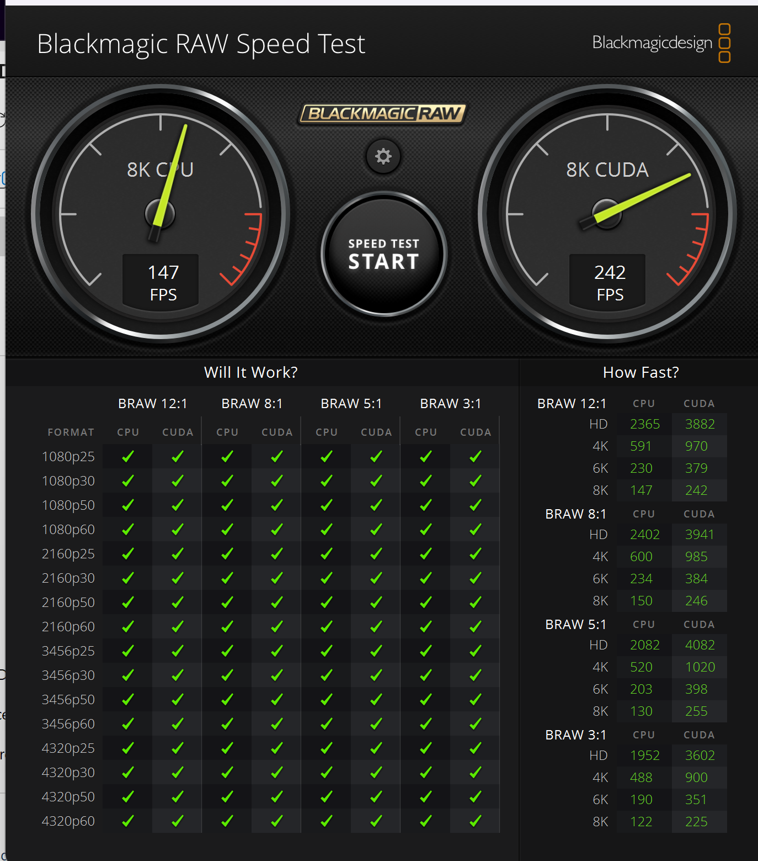Click BRAW 8:1 HD CPU value 2402

point(645,535)
